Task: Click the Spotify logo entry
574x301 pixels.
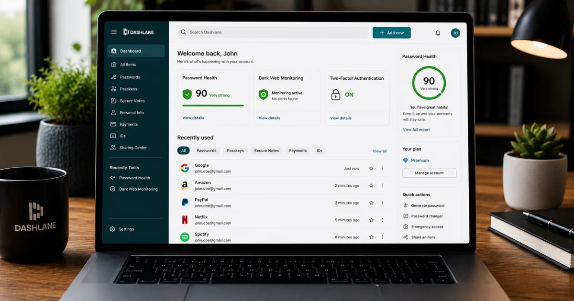Action: click(185, 237)
